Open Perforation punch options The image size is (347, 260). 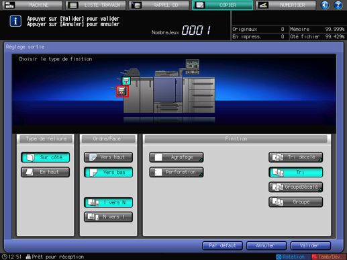(177, 172)
